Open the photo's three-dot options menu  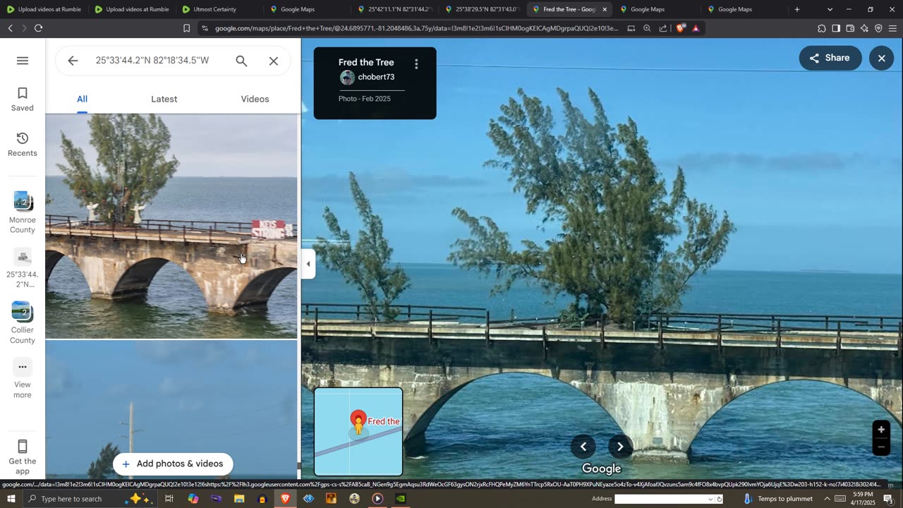tap(416, 64)
